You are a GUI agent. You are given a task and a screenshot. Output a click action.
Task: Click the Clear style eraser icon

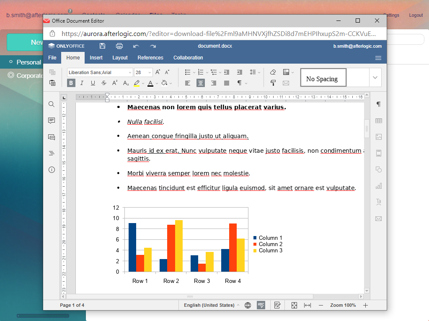pos(273,72)
